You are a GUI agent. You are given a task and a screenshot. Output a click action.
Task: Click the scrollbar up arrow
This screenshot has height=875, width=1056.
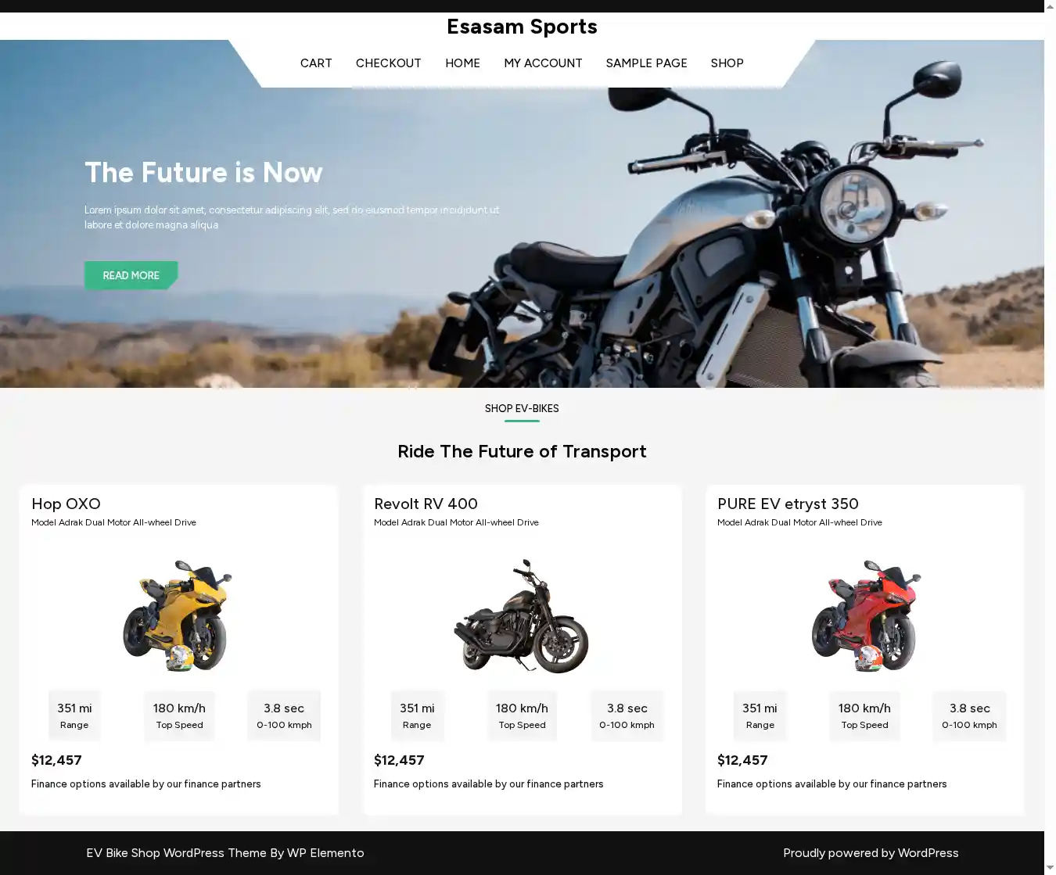pyautogui.click(x=1050, y=6)
